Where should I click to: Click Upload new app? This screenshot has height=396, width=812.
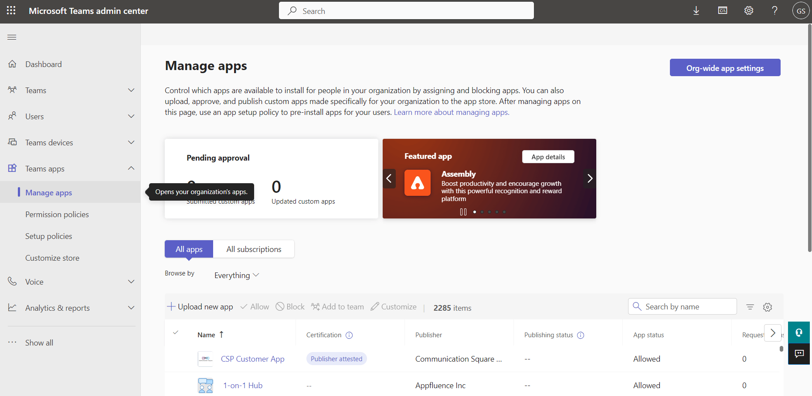[x=200, y=307]
